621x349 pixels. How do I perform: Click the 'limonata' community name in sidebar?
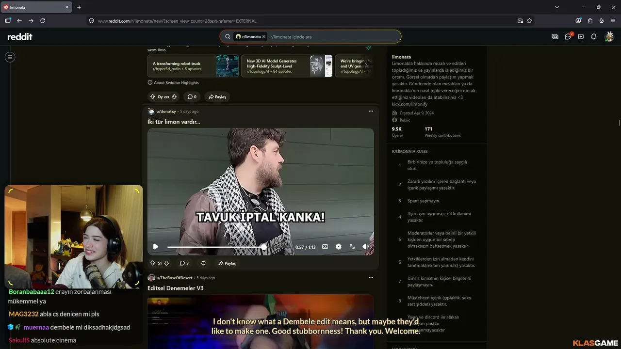pos(401,57)
